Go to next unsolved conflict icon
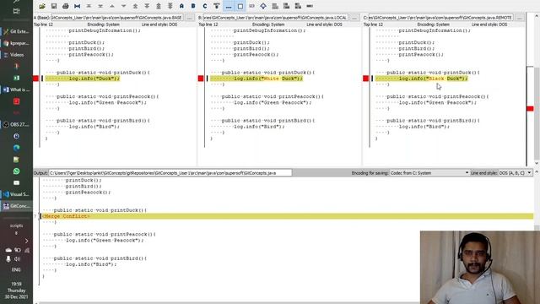This screenshot has width=540, height=304. 170,6
